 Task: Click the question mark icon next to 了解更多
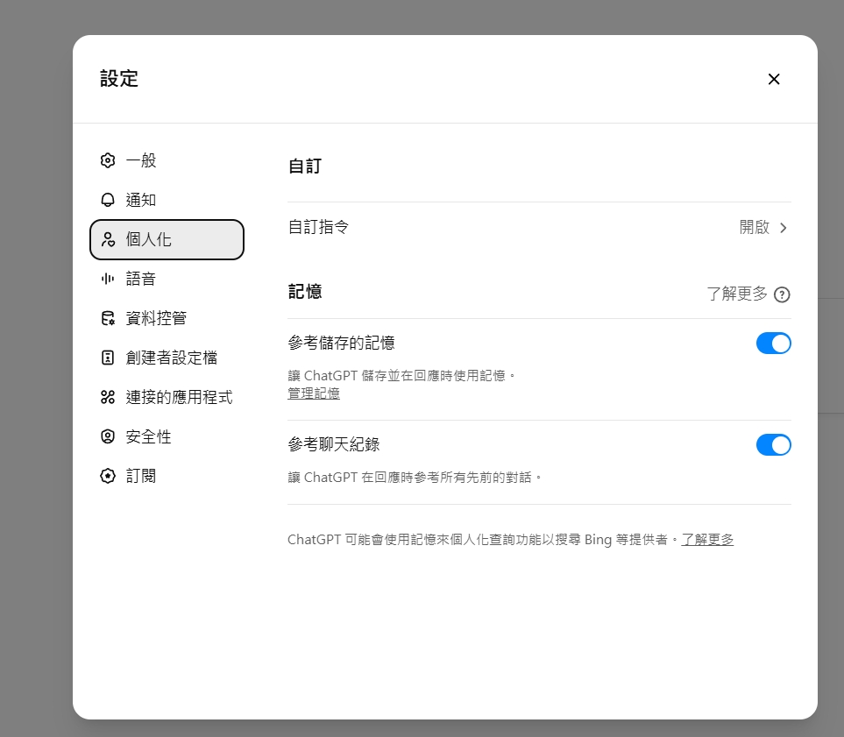point(782,294)
